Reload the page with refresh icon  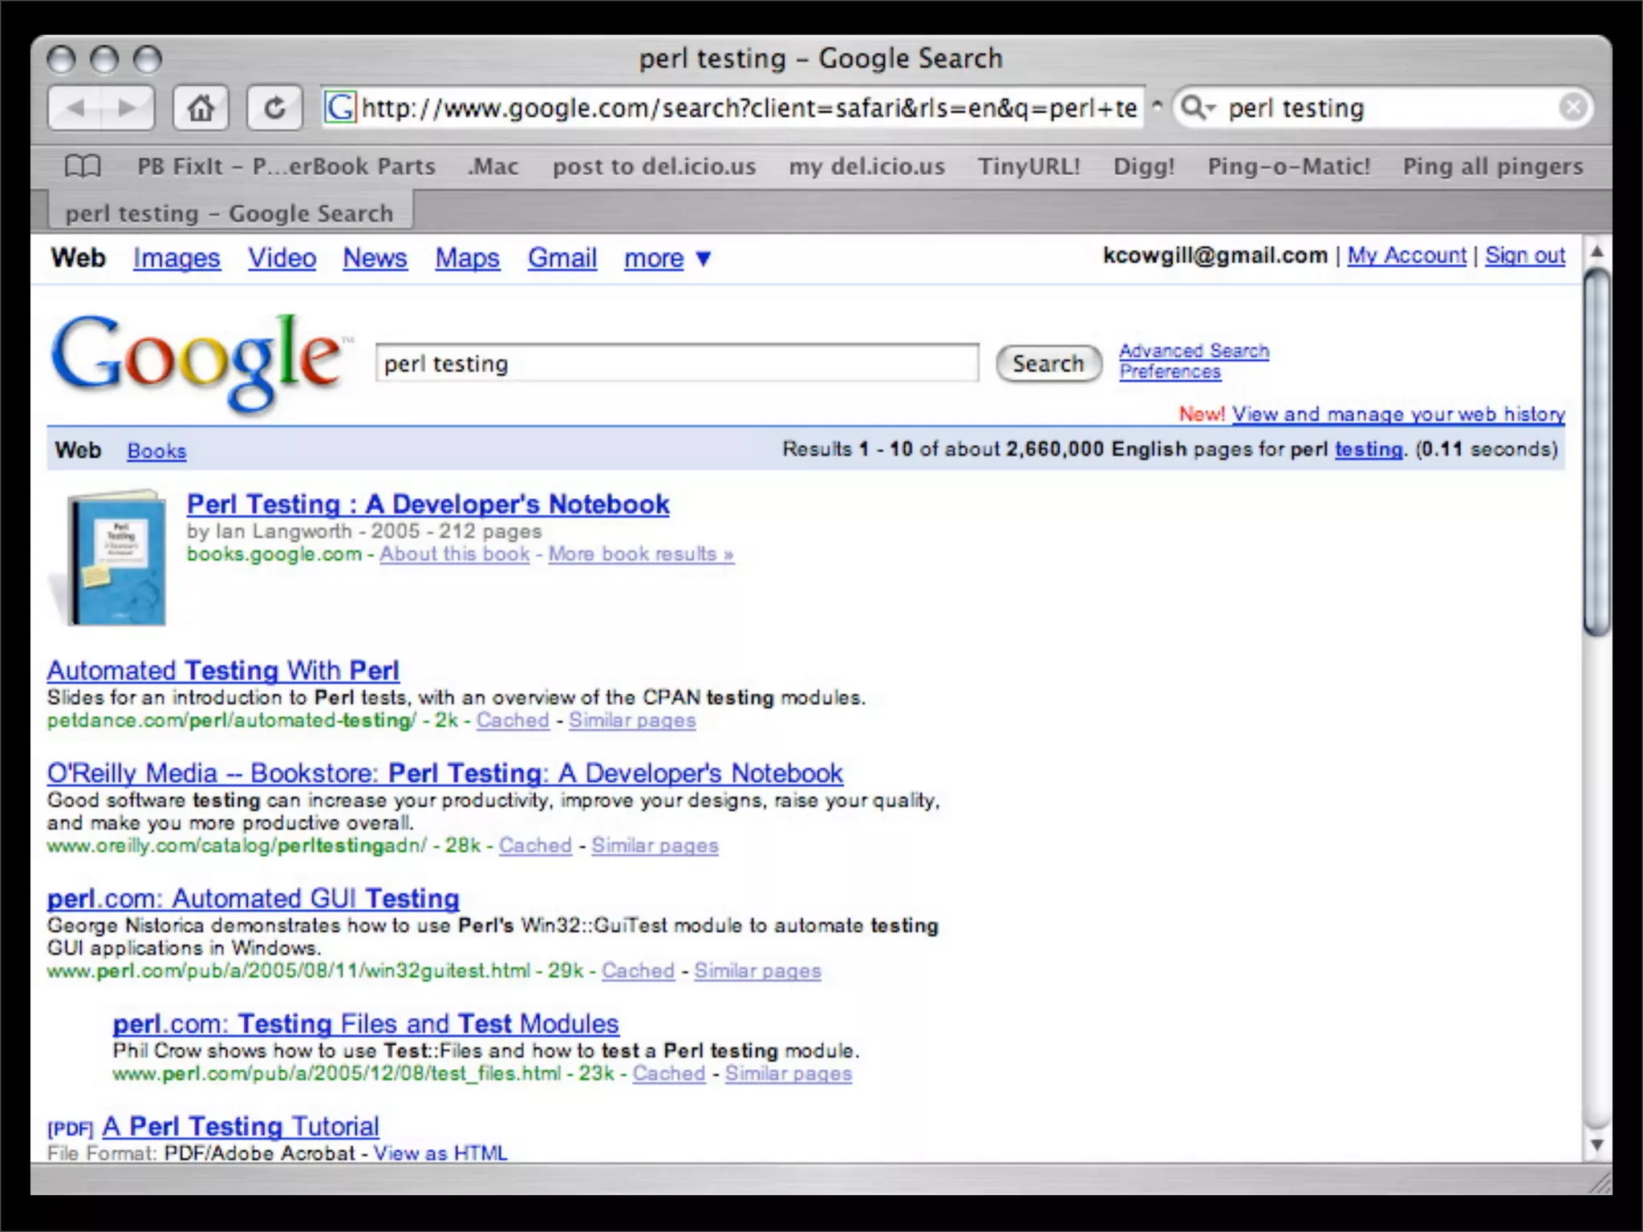(x=274, y=108)
